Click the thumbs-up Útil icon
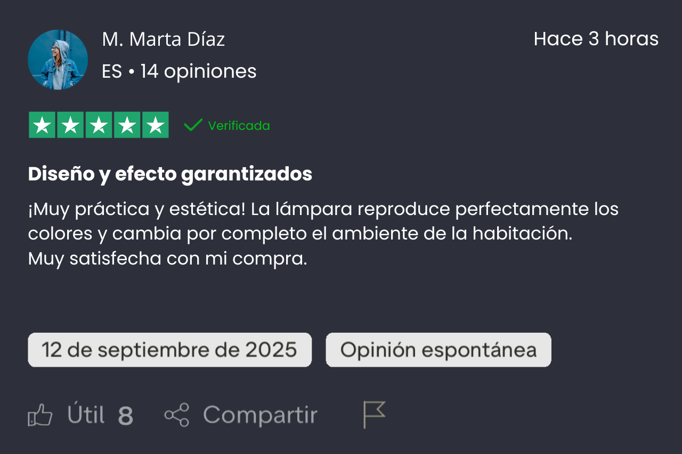The height and width of the screenshot is (454, 682). point(40,415)
